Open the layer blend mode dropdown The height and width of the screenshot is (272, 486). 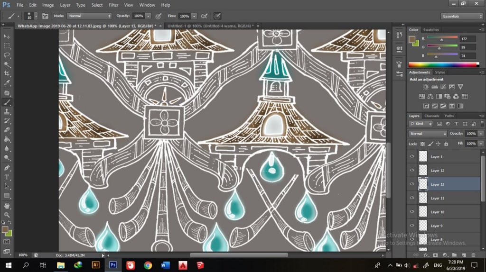point(428,134)
